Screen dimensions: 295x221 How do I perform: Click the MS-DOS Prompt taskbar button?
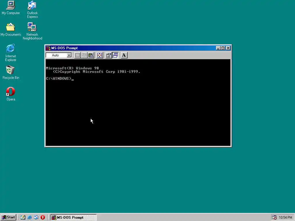pyautogui.click(x=74, y=218)
